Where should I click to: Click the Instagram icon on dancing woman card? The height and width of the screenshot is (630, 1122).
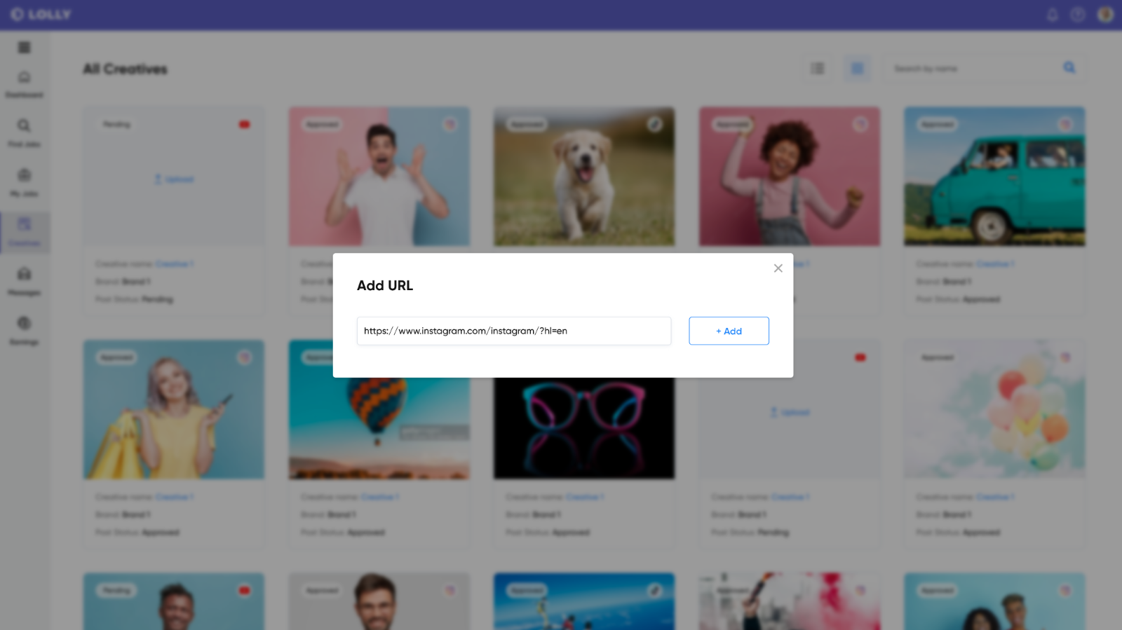[860, 124]
